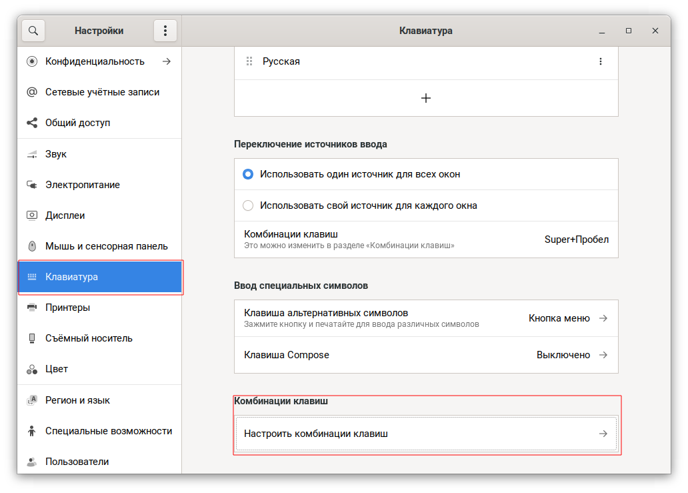Click «Настроить комбинации клавиш»
The image size is (688, 493).
pos(426,434)
